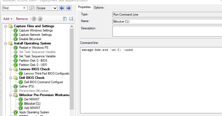Click the Remove button

22,19
